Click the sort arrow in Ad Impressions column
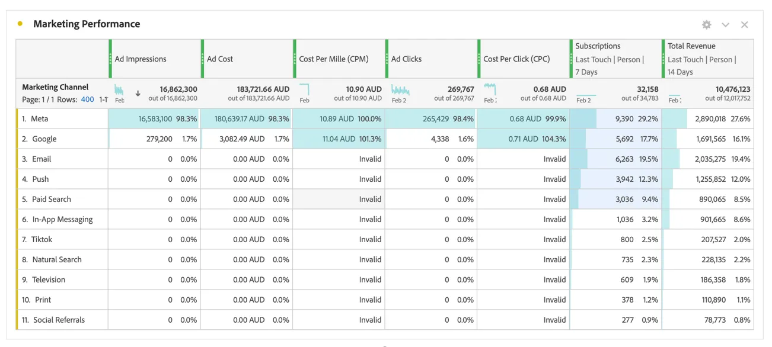Image resolution: width=772 pixels, height=347 pixels. tap(138, 94)
